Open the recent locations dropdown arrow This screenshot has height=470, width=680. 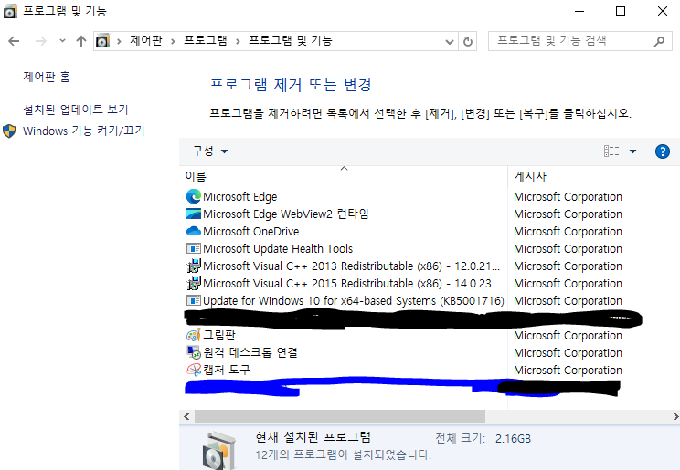coord(62,41)
